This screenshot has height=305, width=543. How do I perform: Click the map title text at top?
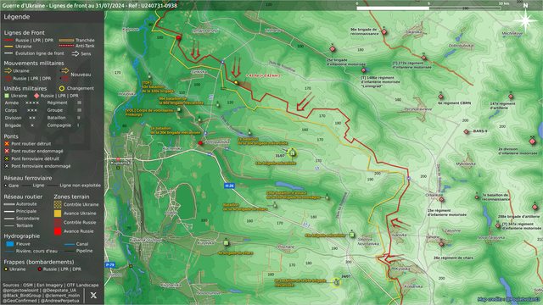(89, 5)
